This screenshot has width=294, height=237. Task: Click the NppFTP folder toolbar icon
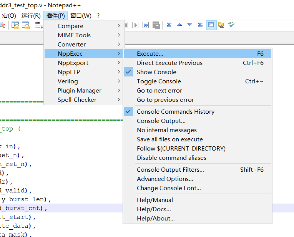point(221,25)
